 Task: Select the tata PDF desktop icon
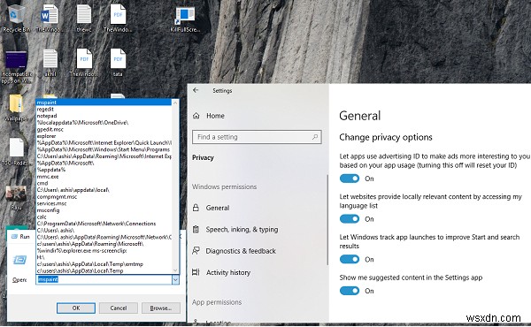click(118, 63)
